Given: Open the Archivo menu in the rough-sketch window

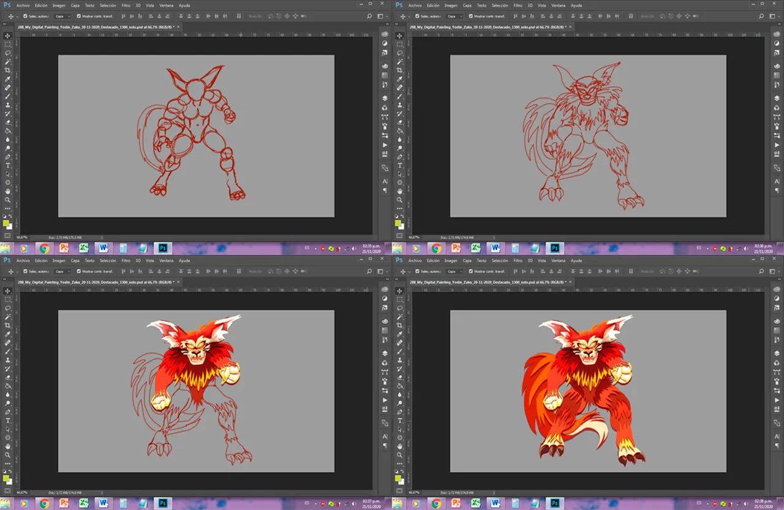Looking at the screenshot, I should click(x=23, y=6).
